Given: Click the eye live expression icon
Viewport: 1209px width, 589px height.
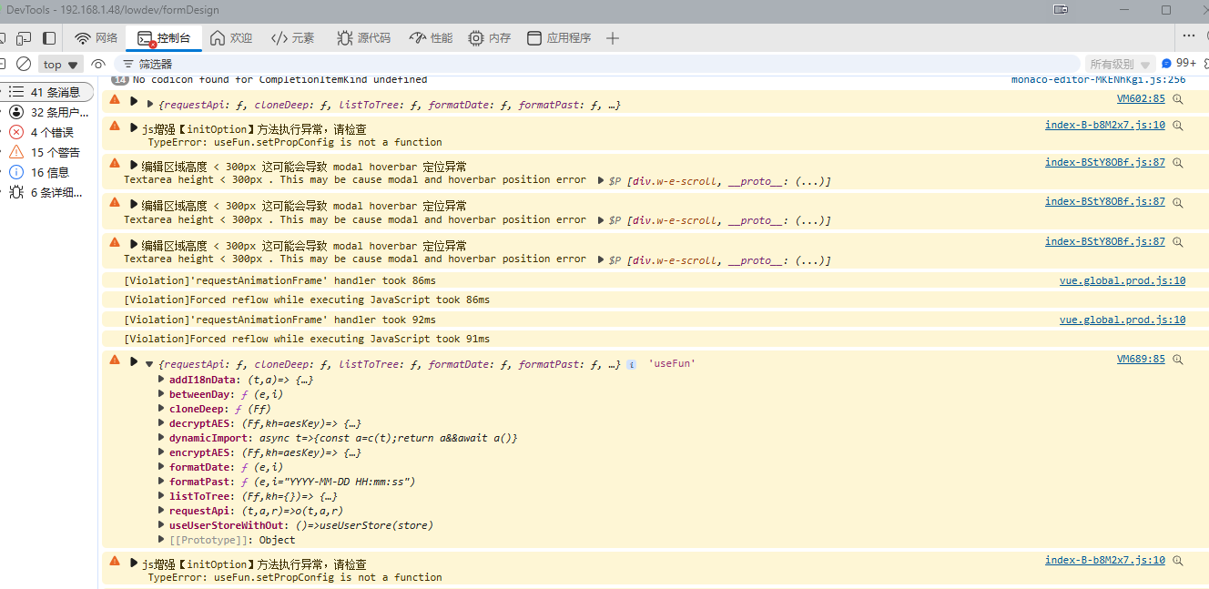Looking at the screenshot, I should pos(98,64).
